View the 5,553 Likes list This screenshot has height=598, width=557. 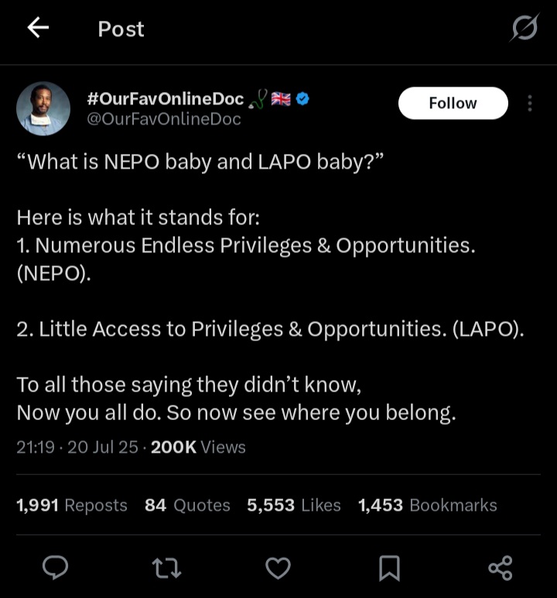click(294, 505)
